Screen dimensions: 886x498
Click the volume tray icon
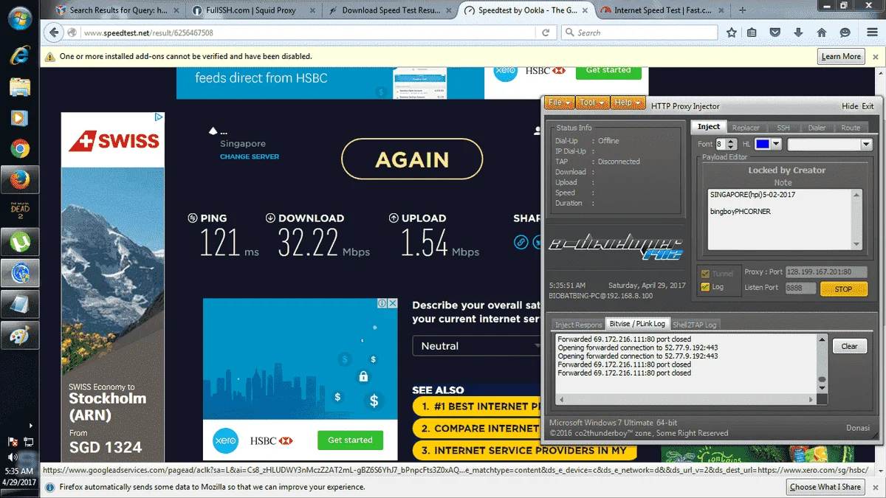pyautogui.click(x=13, y=457)
